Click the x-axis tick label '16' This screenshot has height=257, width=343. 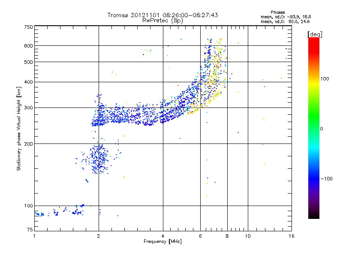(x=292, y=236)
